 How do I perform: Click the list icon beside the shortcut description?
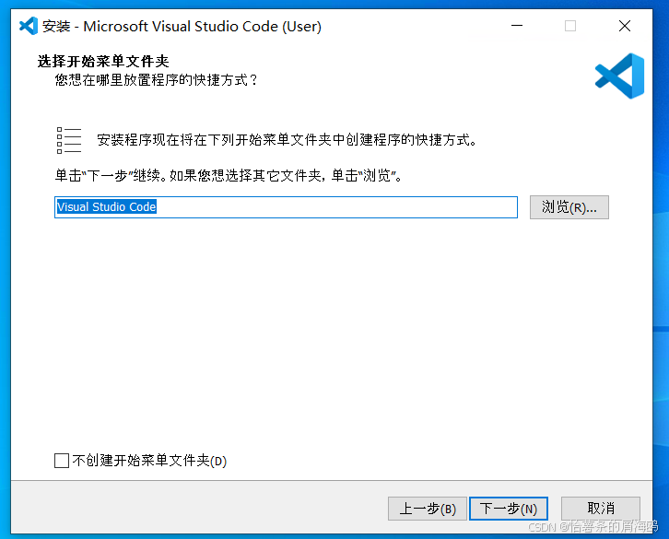pyautogui.click(x=69, y=140)
